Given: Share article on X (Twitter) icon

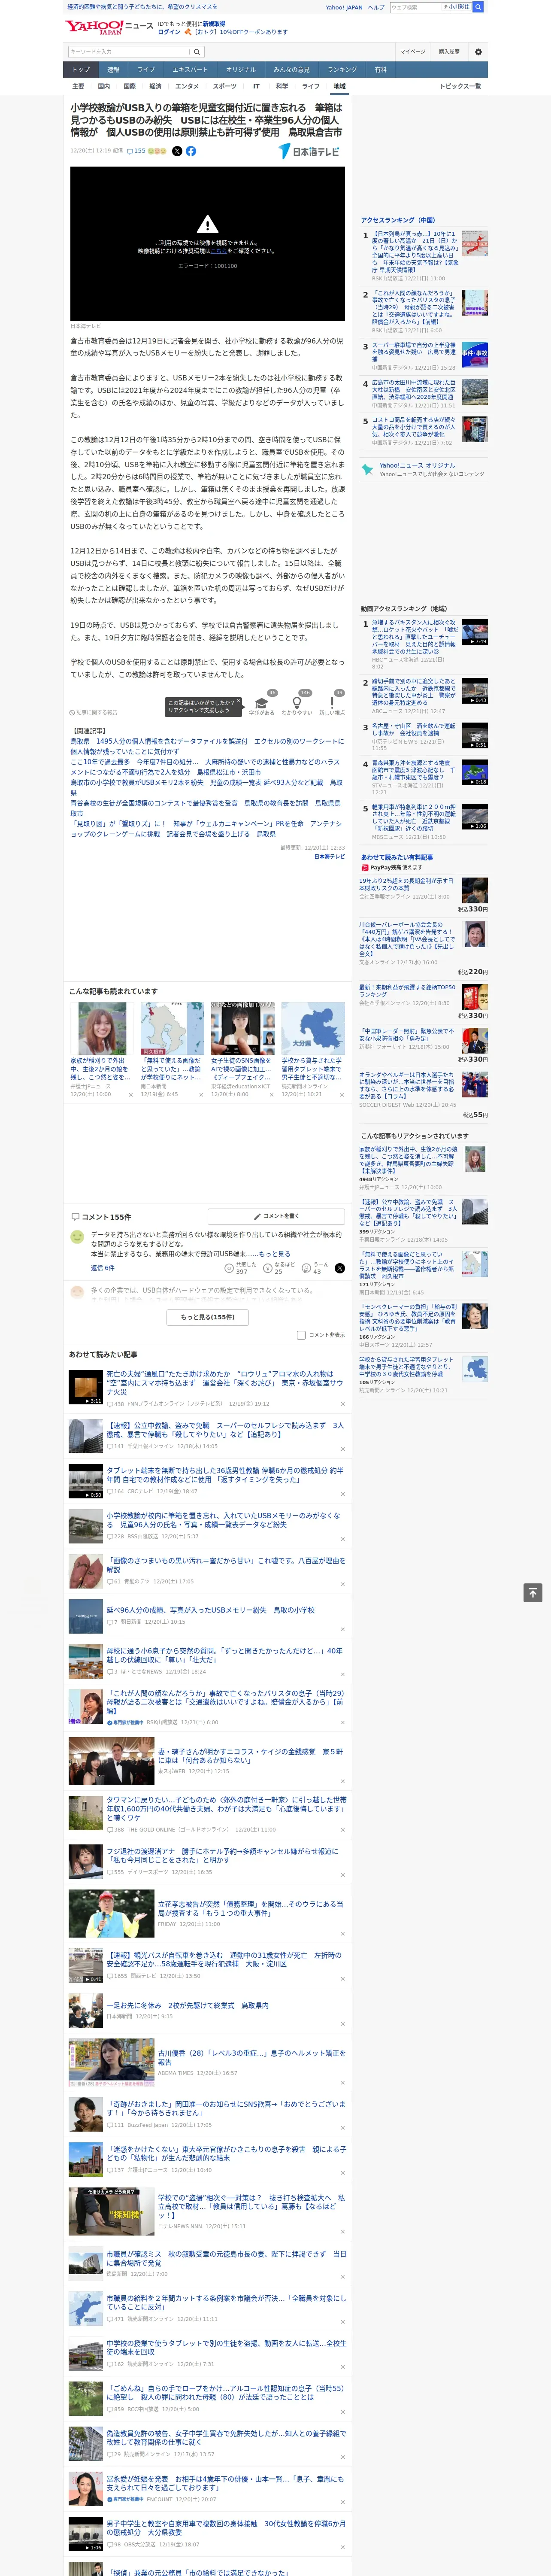Looking at the screenshot, I should (177, 151).
